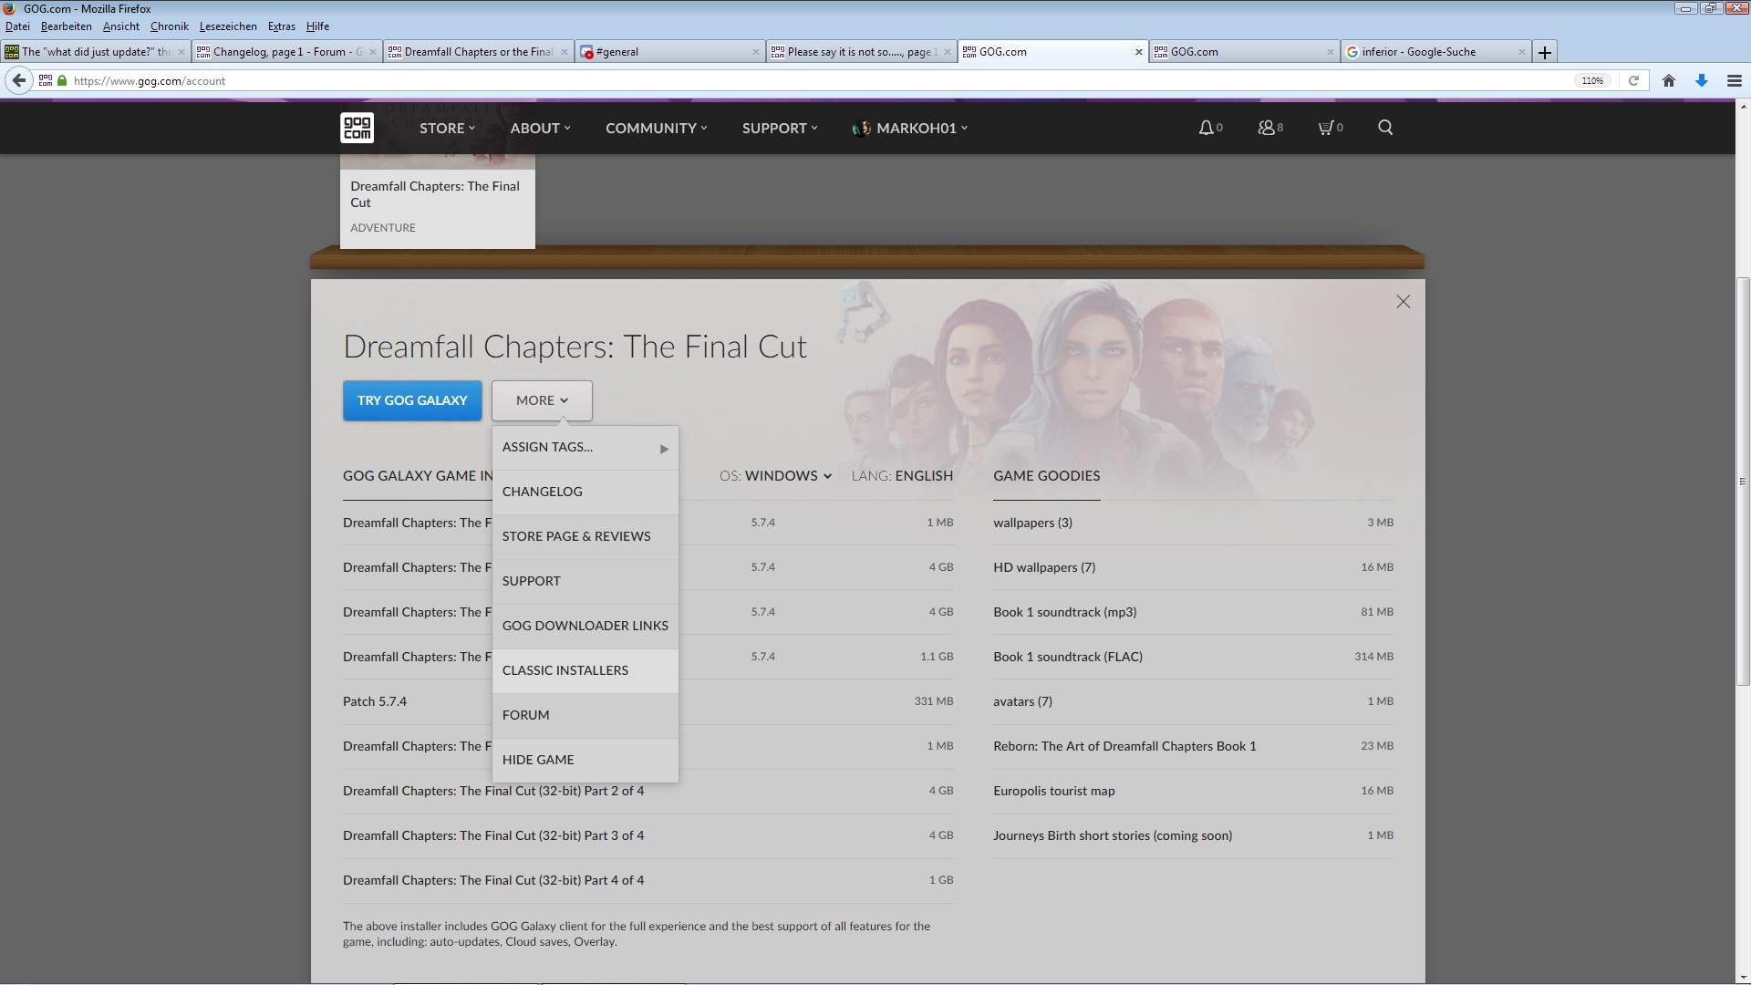1751x985 pixels.
Task: Open the shopping cart icon
Action: click(x=1325, y=128)
